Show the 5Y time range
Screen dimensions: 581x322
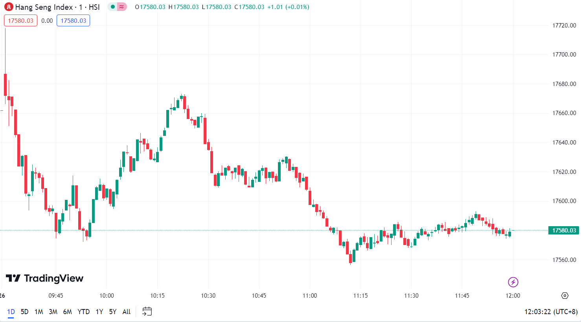[x=113, y=312]
